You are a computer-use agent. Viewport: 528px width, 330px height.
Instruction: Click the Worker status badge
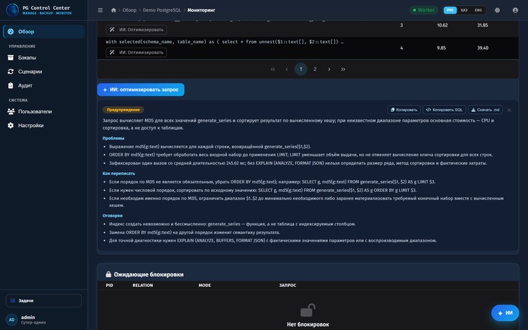point(424,10)
